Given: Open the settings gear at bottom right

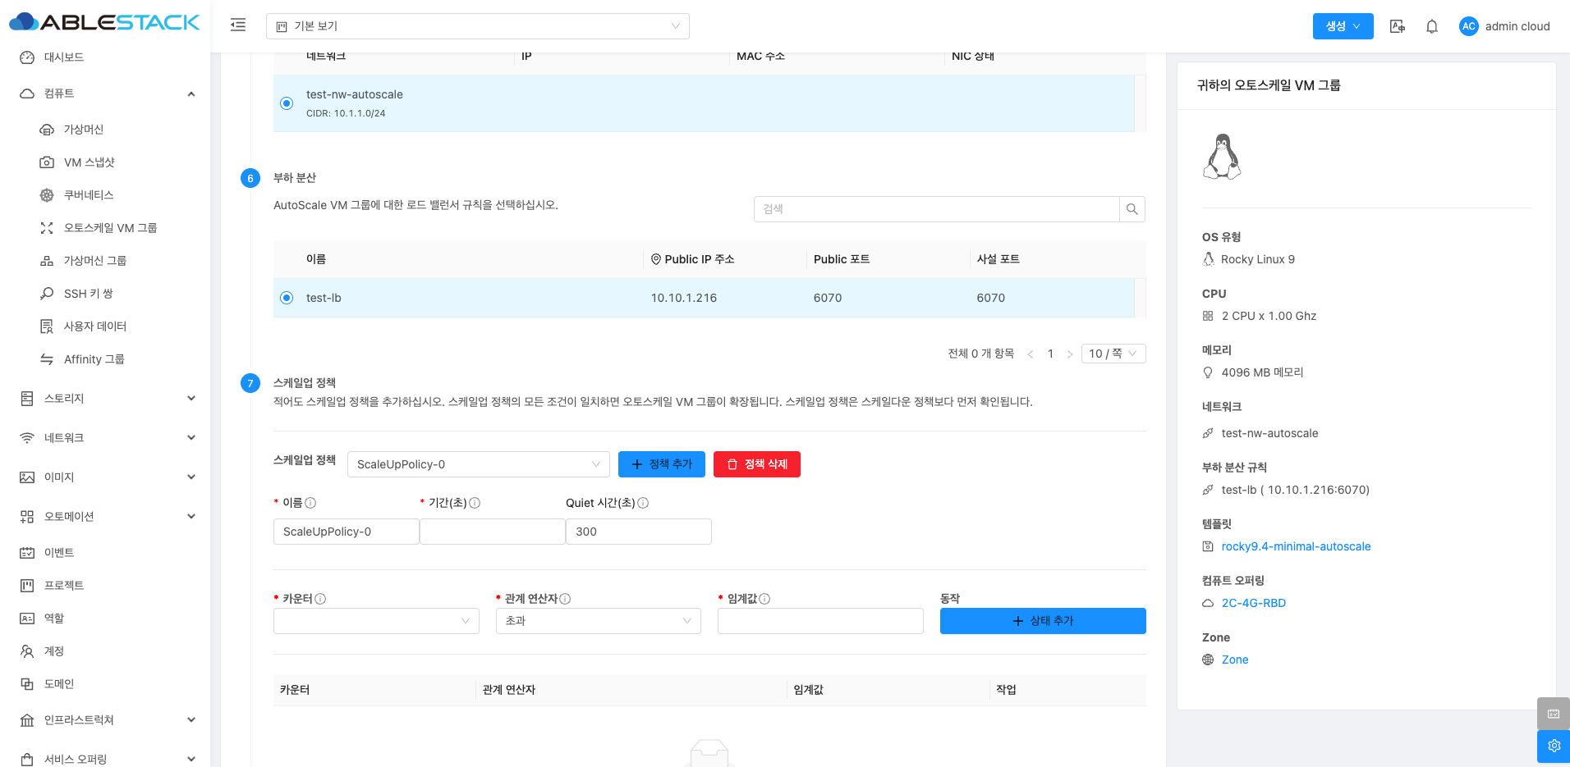Looking at the screenshot, I should click(x=1553, y=746).
